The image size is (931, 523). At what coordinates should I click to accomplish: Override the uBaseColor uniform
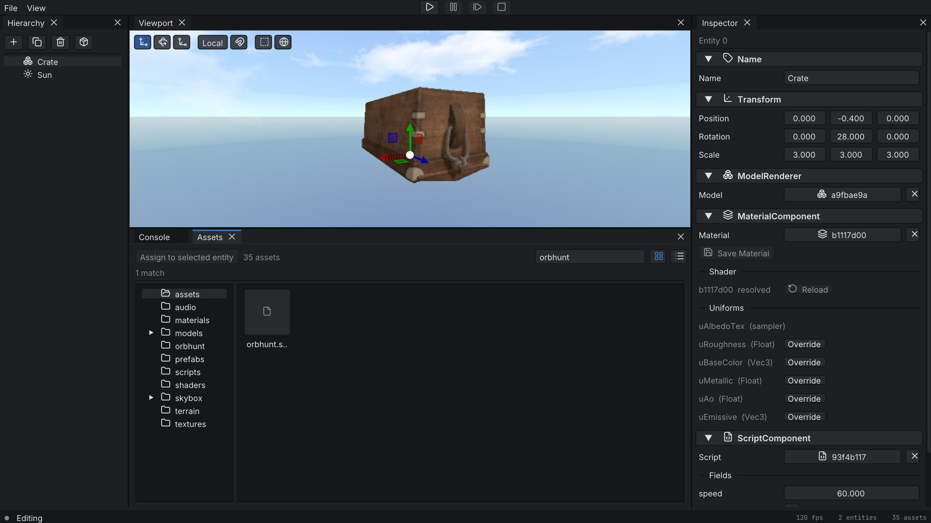(x=804, y=362)
